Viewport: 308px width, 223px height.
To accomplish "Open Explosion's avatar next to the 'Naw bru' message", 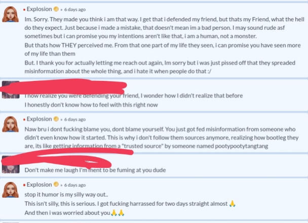I will (10, 125).
